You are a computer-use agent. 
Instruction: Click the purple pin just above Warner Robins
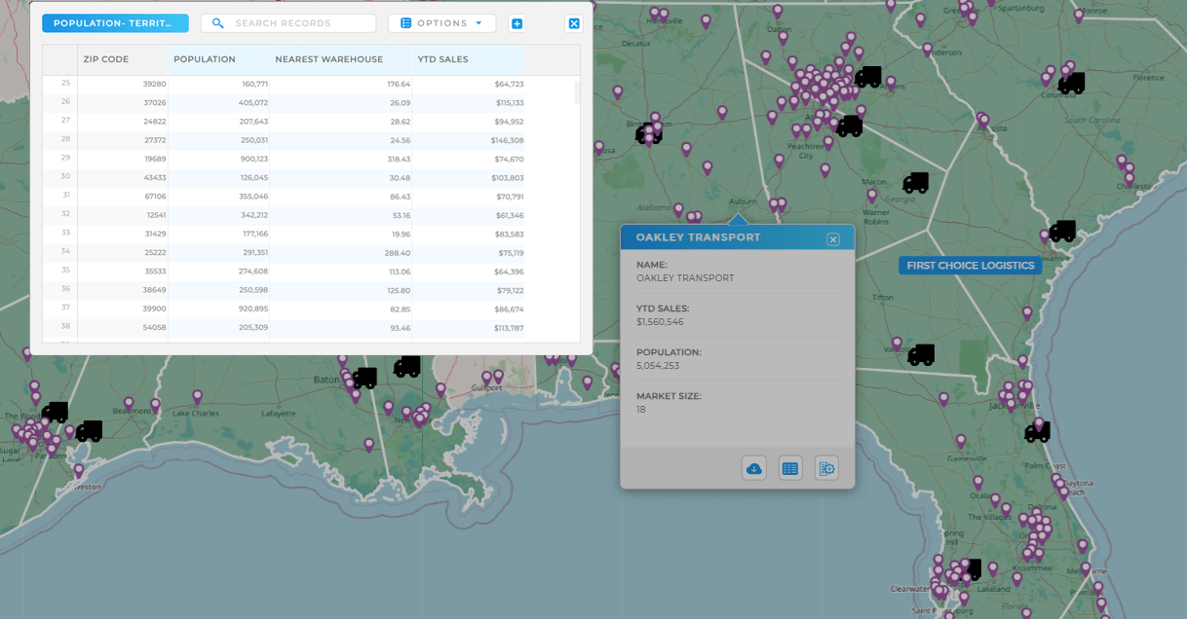point(872,195)
